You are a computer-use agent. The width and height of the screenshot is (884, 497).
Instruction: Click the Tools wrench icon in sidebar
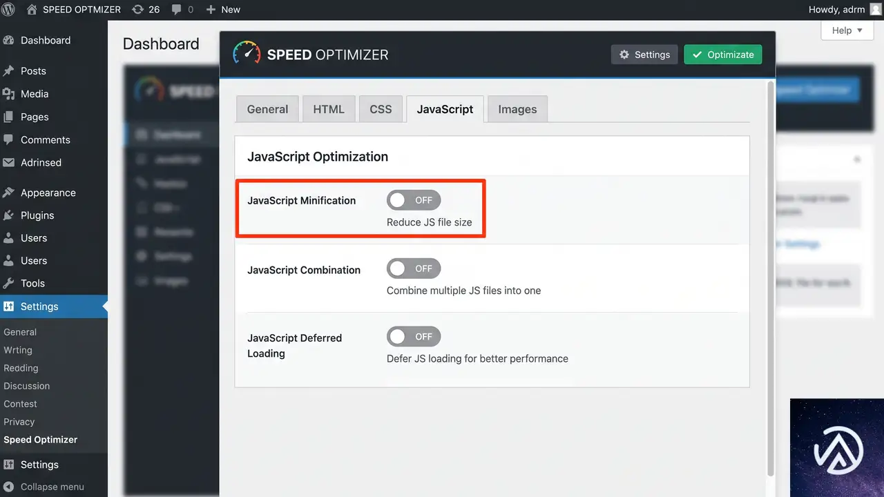click(9, 283)
